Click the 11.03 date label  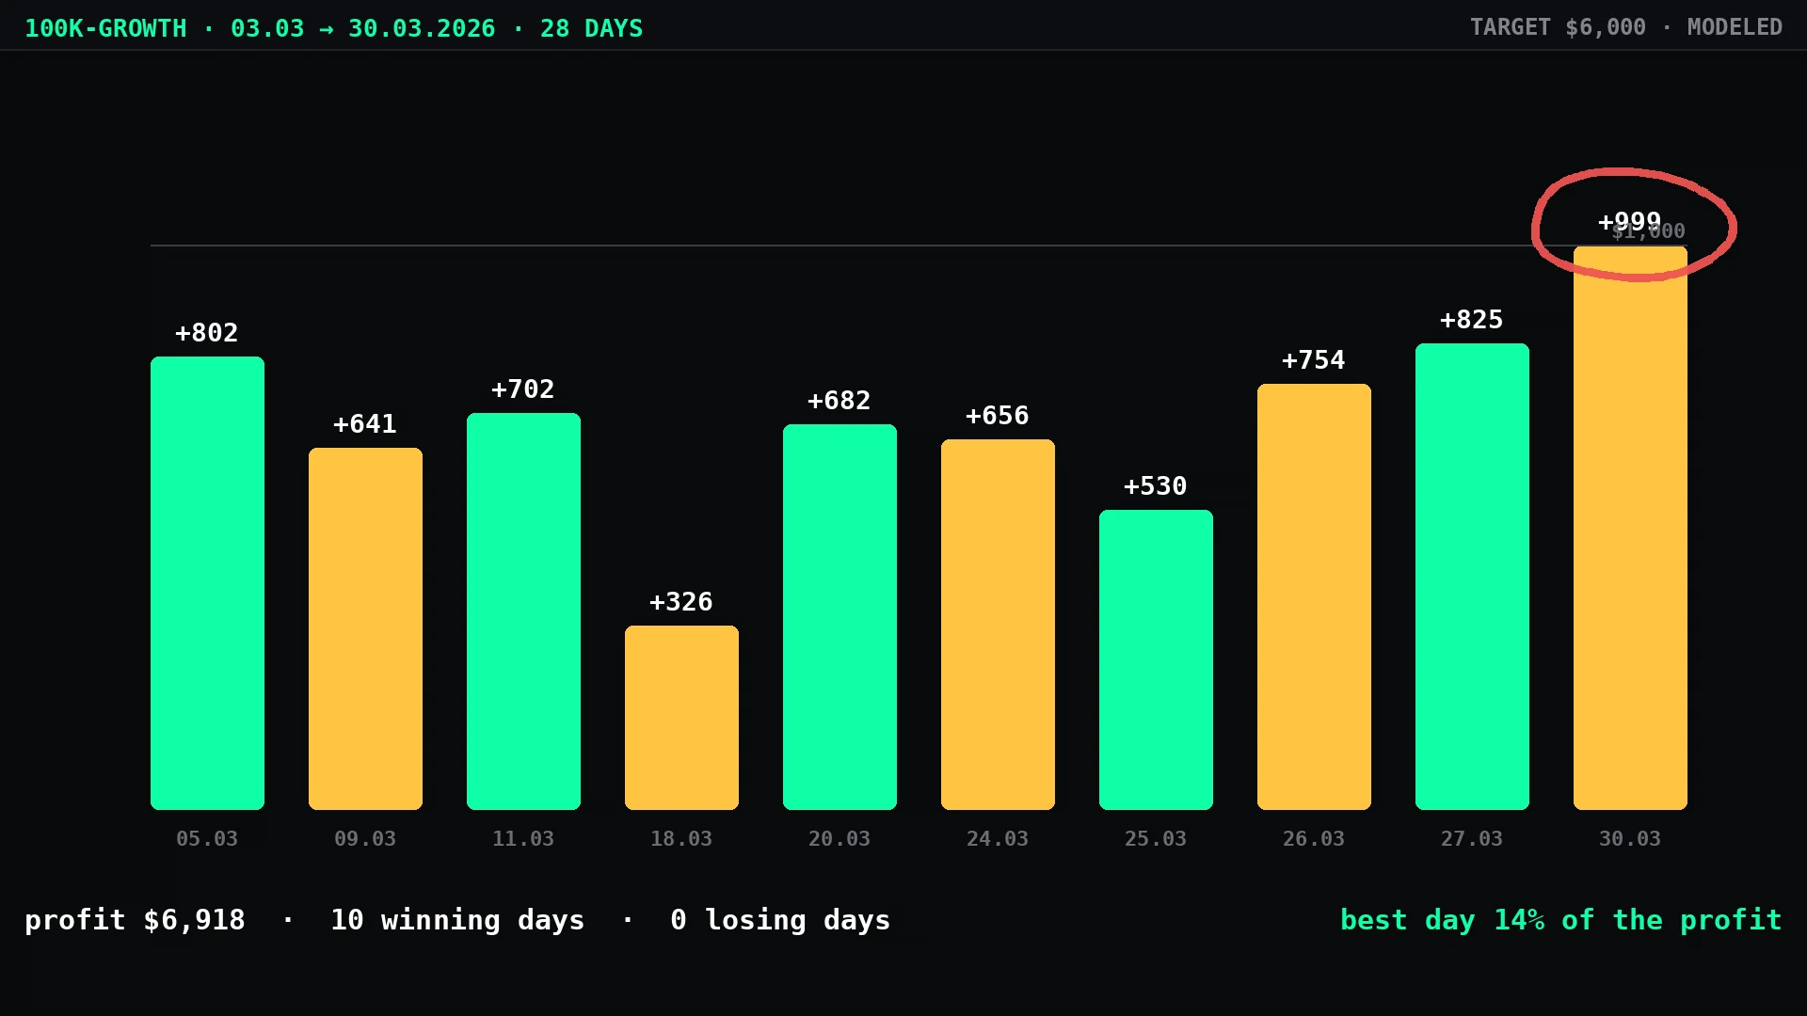tap(523, 839)
